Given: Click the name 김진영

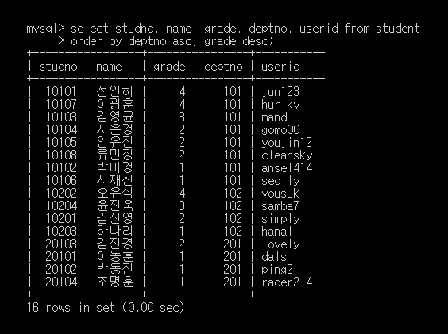Looking at the screenshot, I should point(115,218).
